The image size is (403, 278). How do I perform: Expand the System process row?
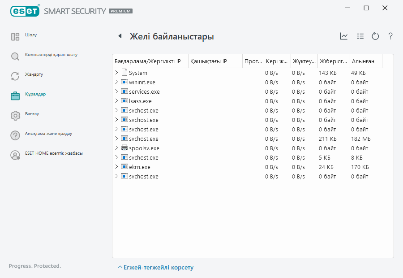[116, 73]
